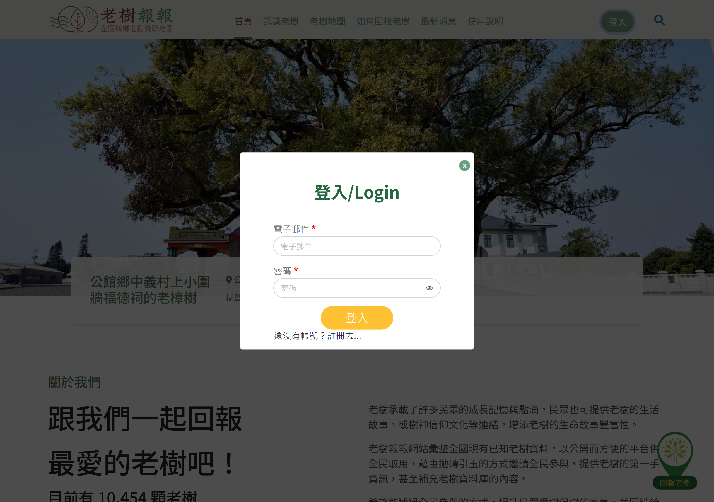This screenshot has width=714, height=502.
Task: Click the 回報老樹 floating tree icon
Action: click(675, 460)
